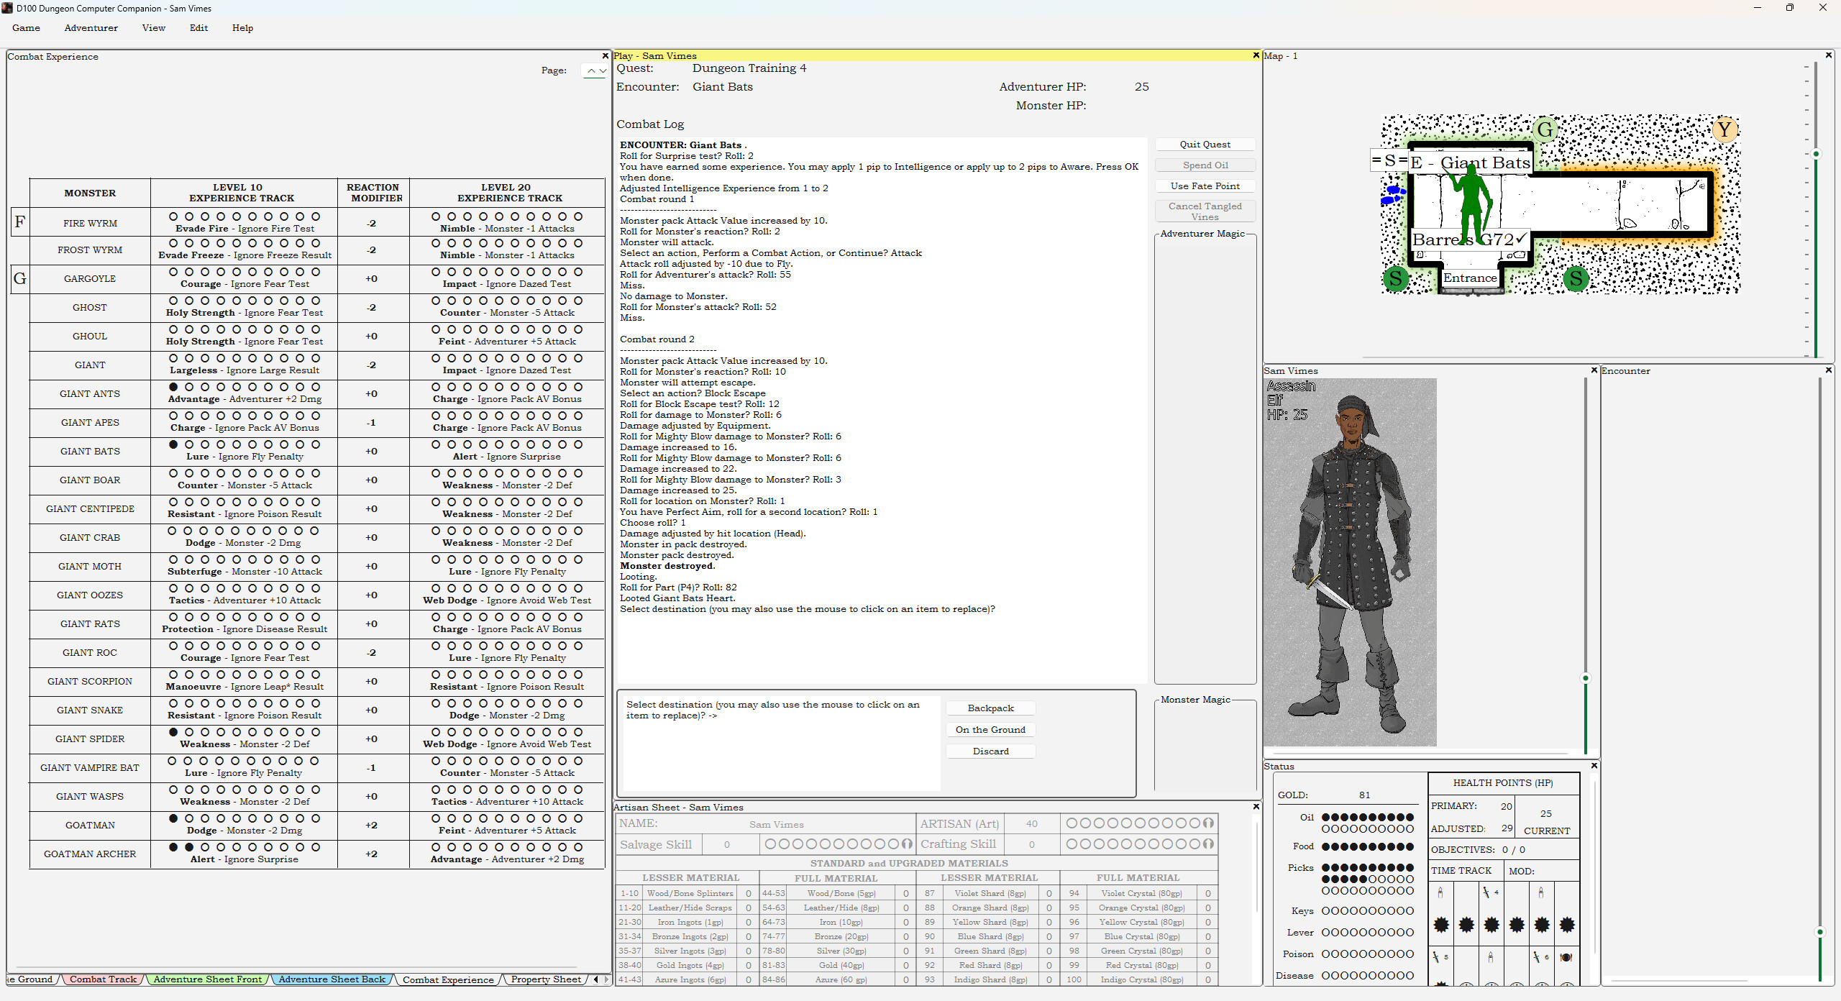This screenshot has height=1001, width=1841.
Task: Click the left tab-scroll arrow near Property Sheet
Action: [594, 979]
